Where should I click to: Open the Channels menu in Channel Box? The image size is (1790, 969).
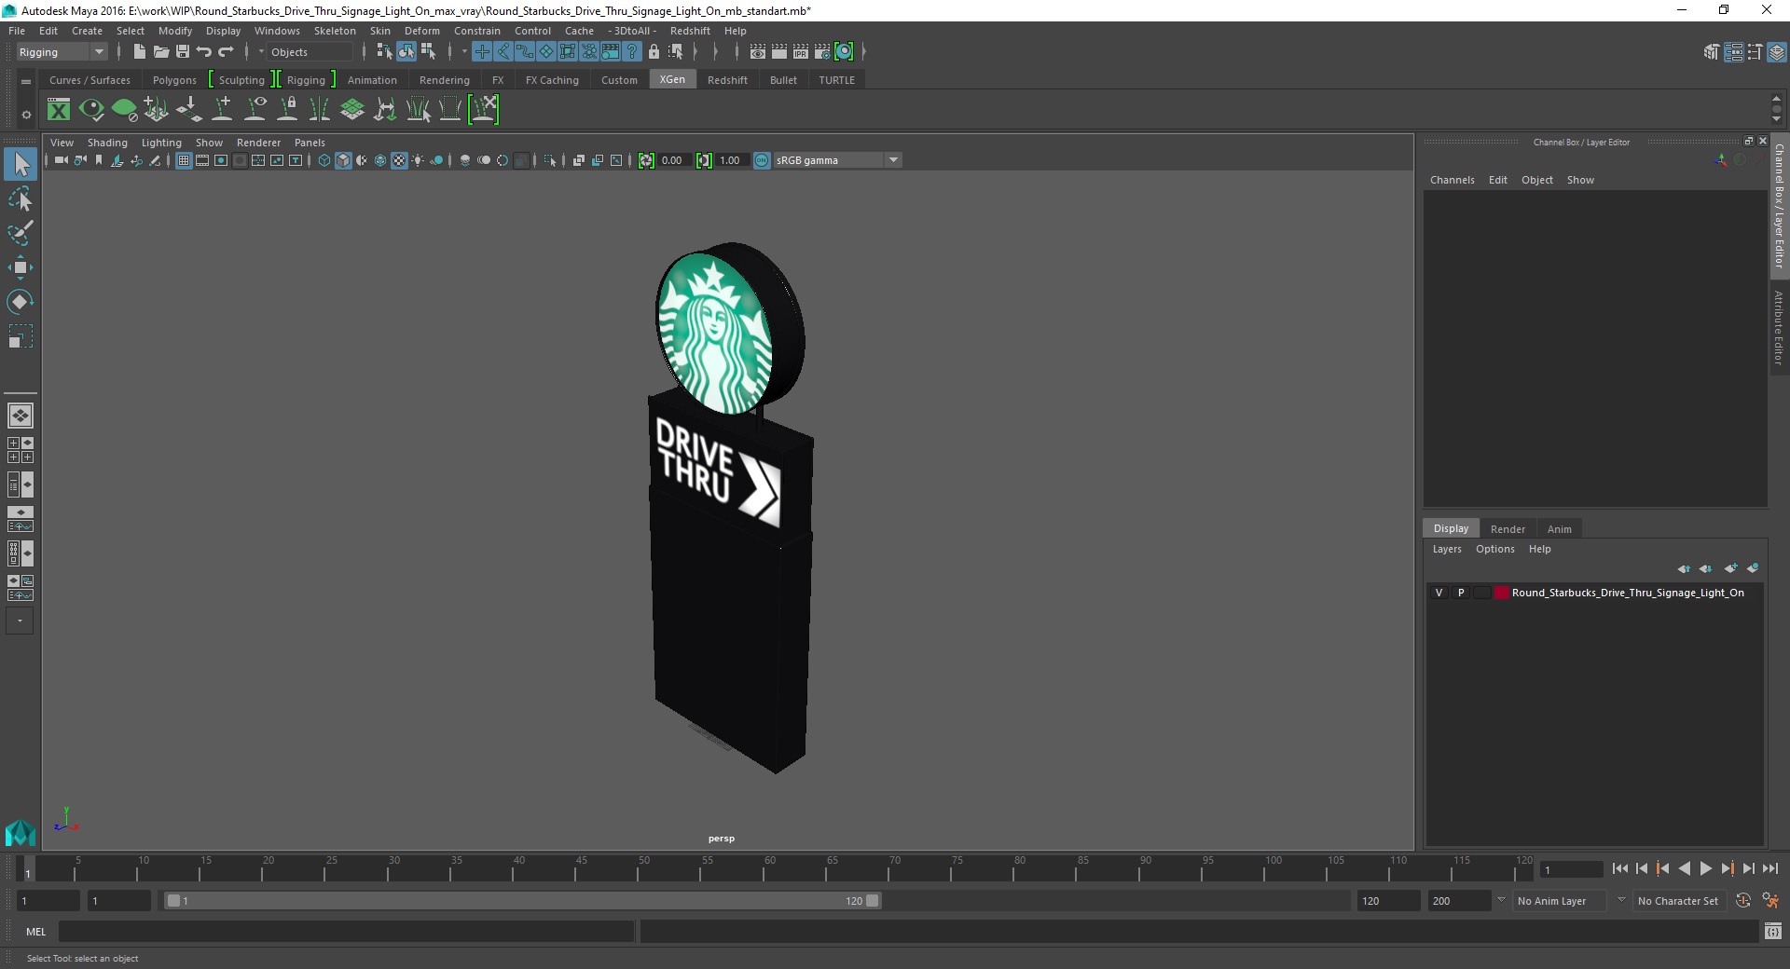click(1452, 180)
